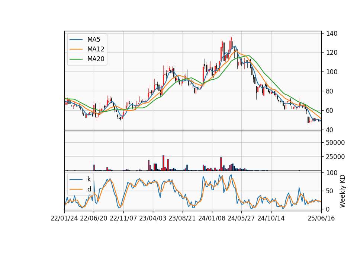357x257 pixels.
Task: Click the d legend label
Action: pos(89,189)
